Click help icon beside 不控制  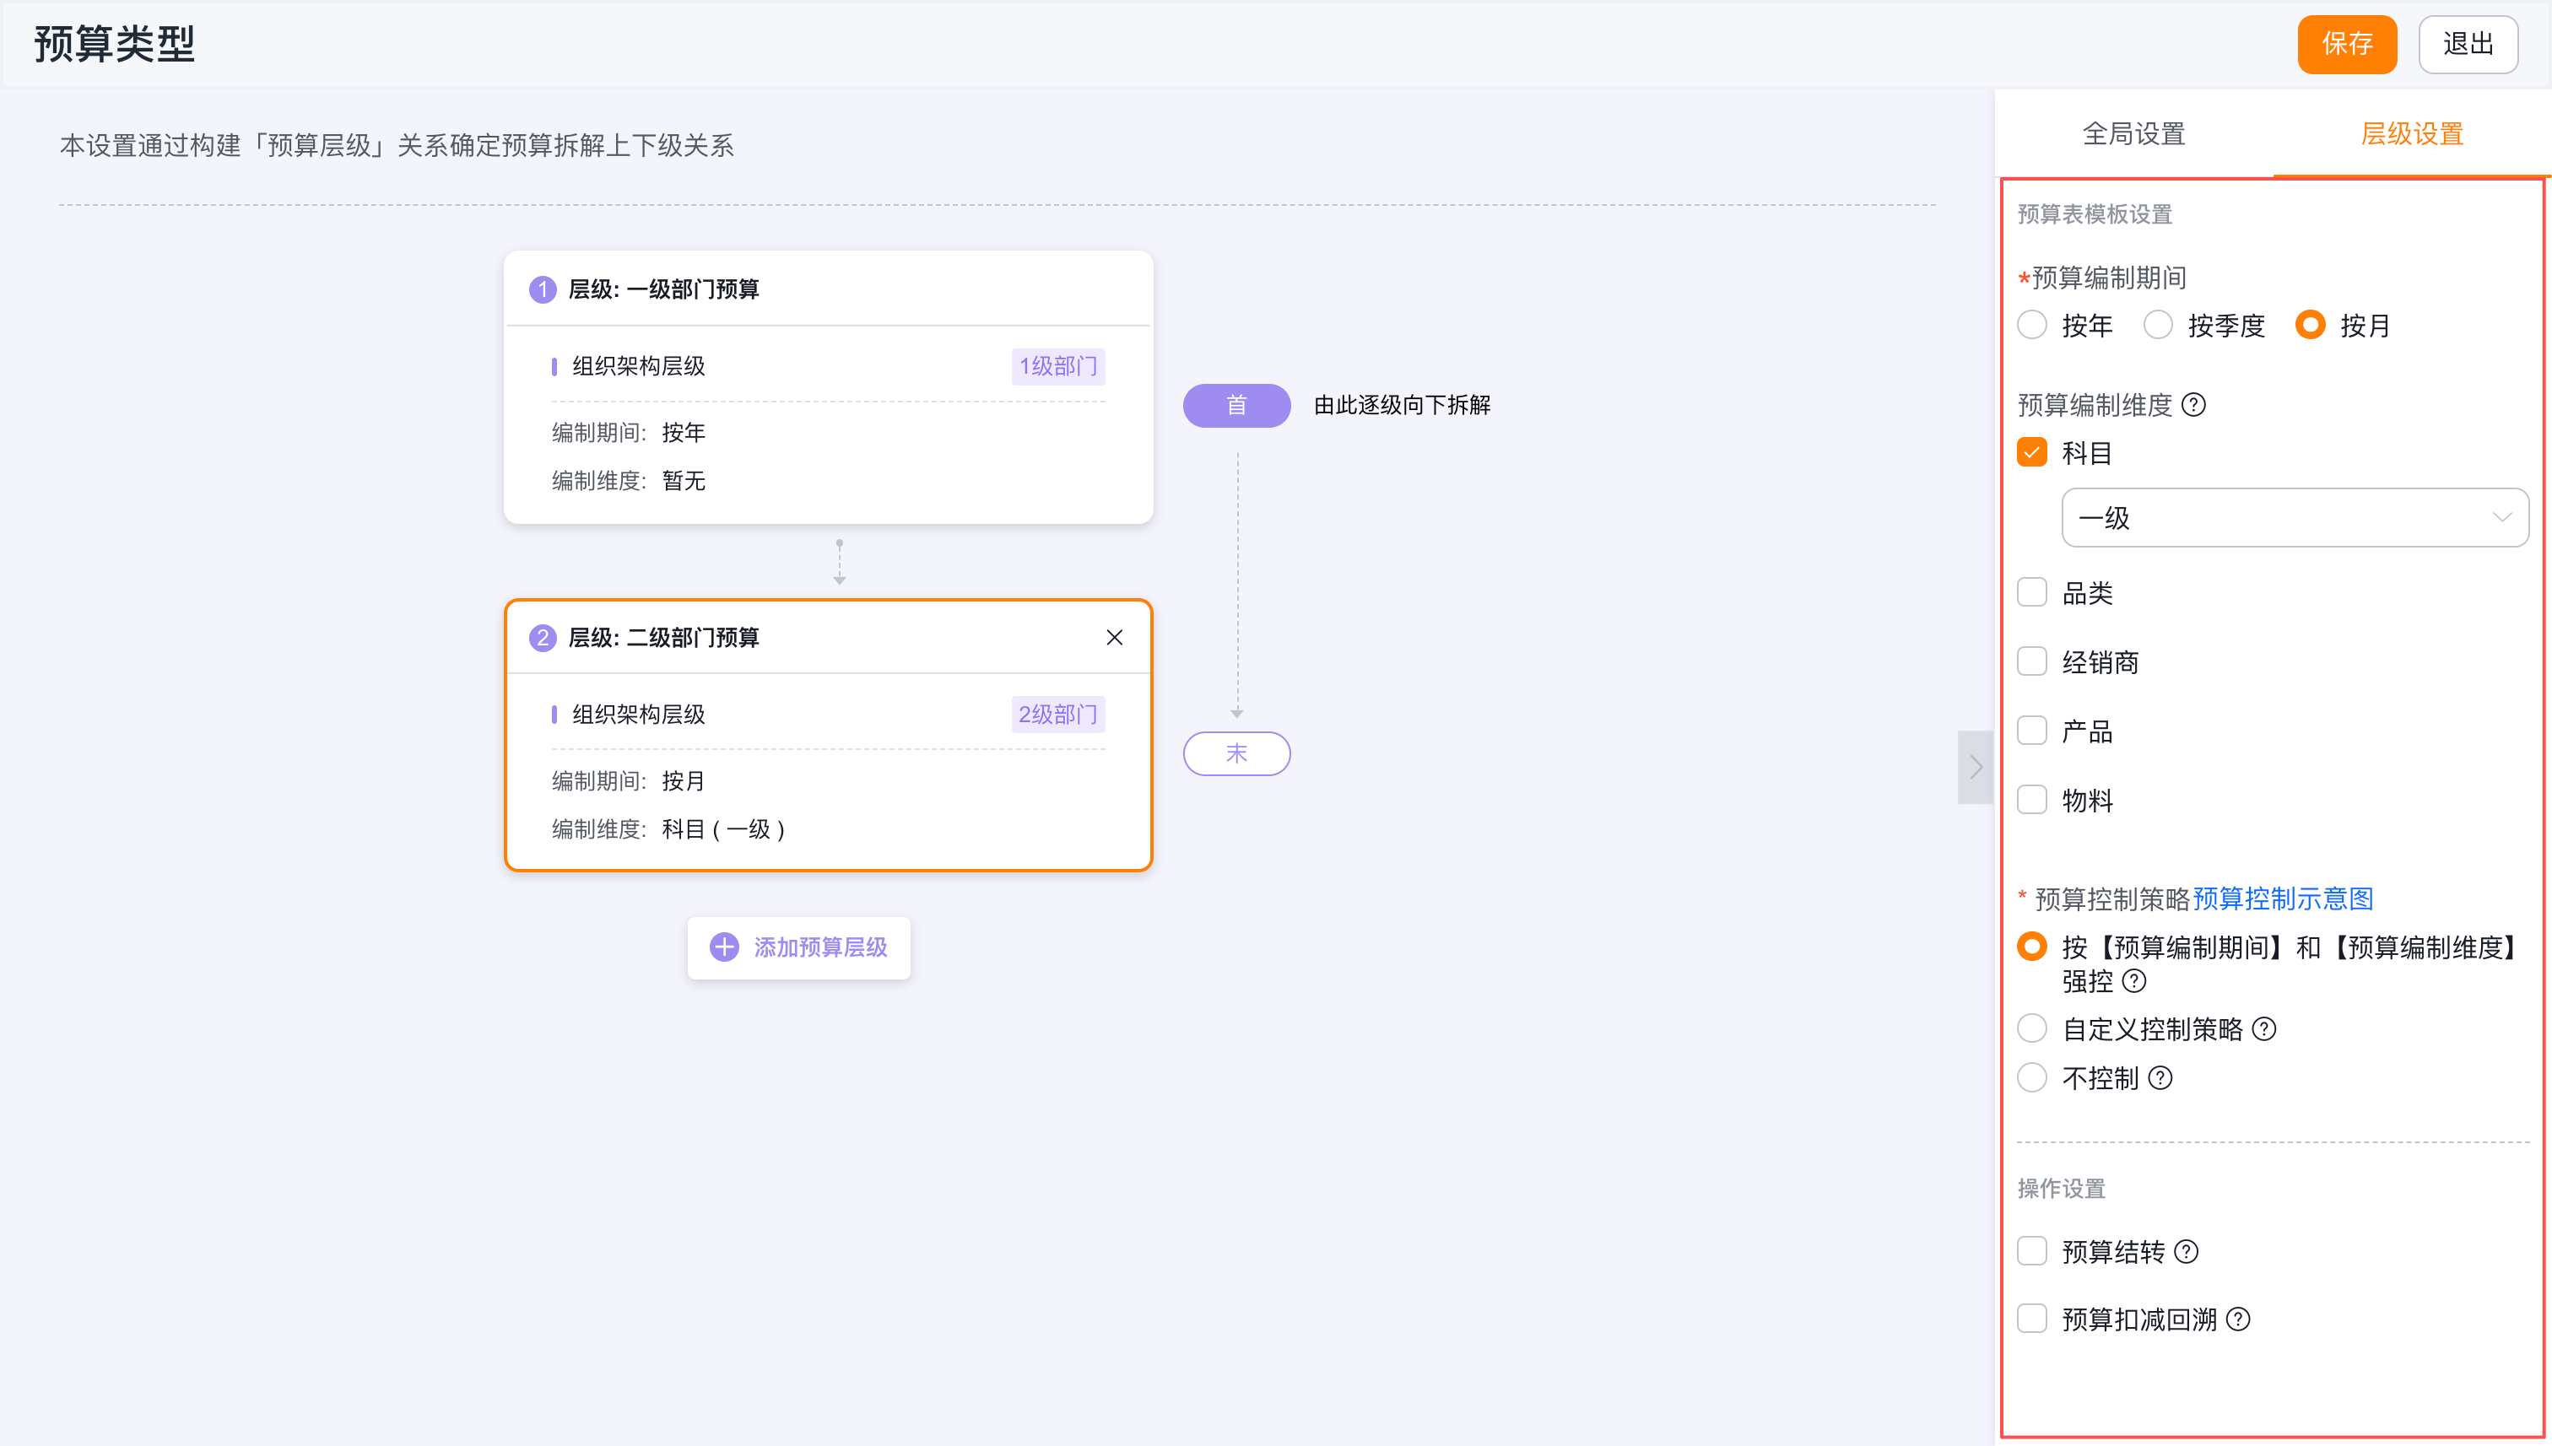(2160, 1077)
